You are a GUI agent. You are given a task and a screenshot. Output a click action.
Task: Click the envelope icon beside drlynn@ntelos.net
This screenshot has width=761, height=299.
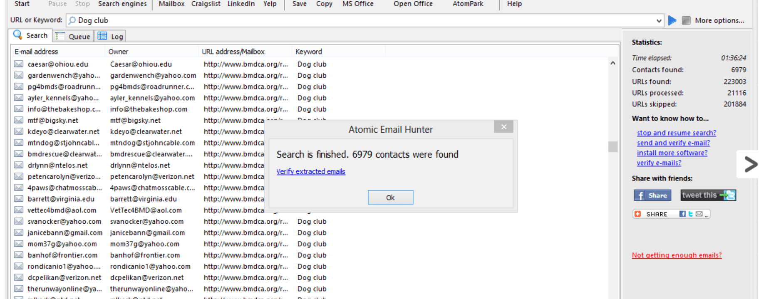point(19,165)
